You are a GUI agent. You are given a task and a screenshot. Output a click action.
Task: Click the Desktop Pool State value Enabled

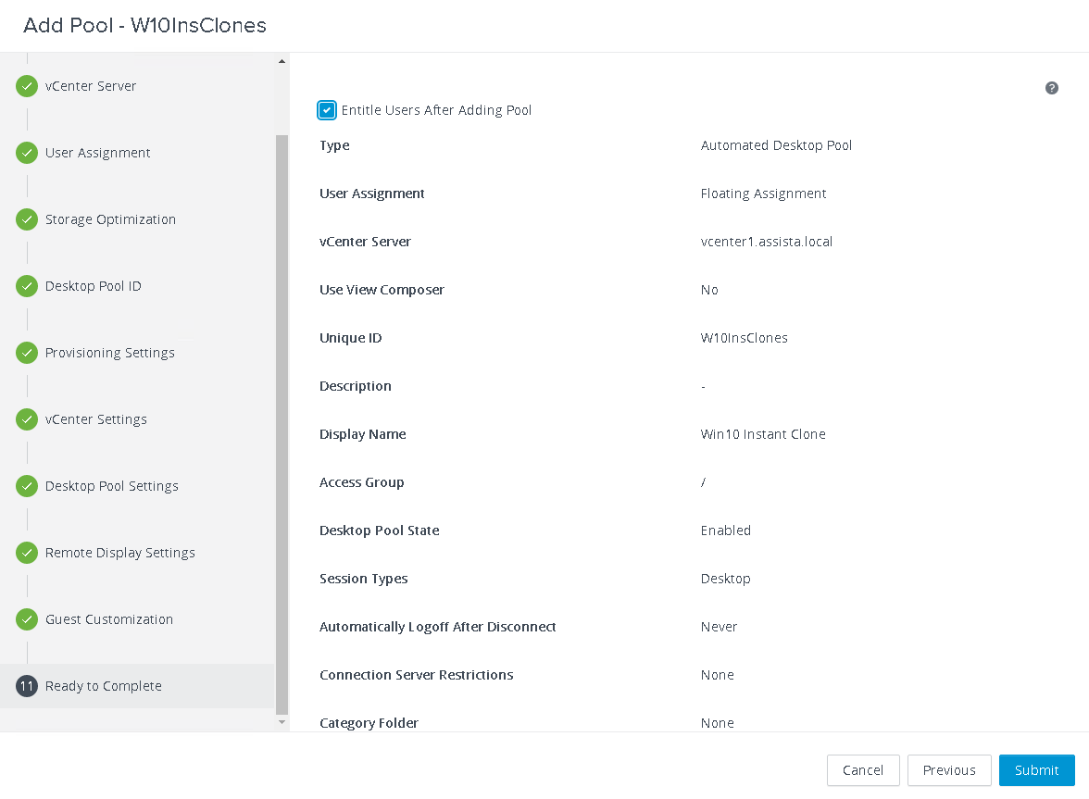pyautogui.click(x=725, y=531)
